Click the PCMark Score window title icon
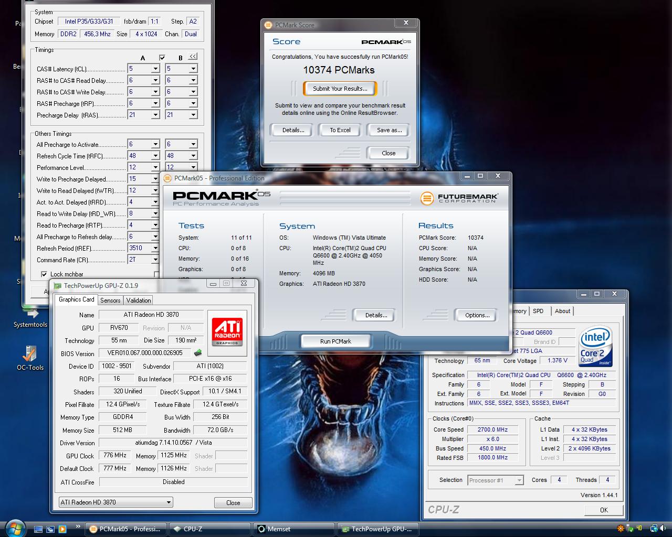This screenshot has height=537, width=672. (268, 25)
